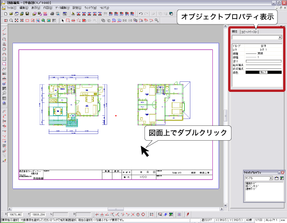287x223 pixels.
Task: Click the folder icon in the Quick Property window
Action: (x=276, y=178)
